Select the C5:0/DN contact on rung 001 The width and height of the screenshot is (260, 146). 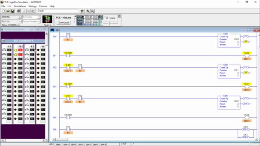pyautogui.click(x=68, y=56)
